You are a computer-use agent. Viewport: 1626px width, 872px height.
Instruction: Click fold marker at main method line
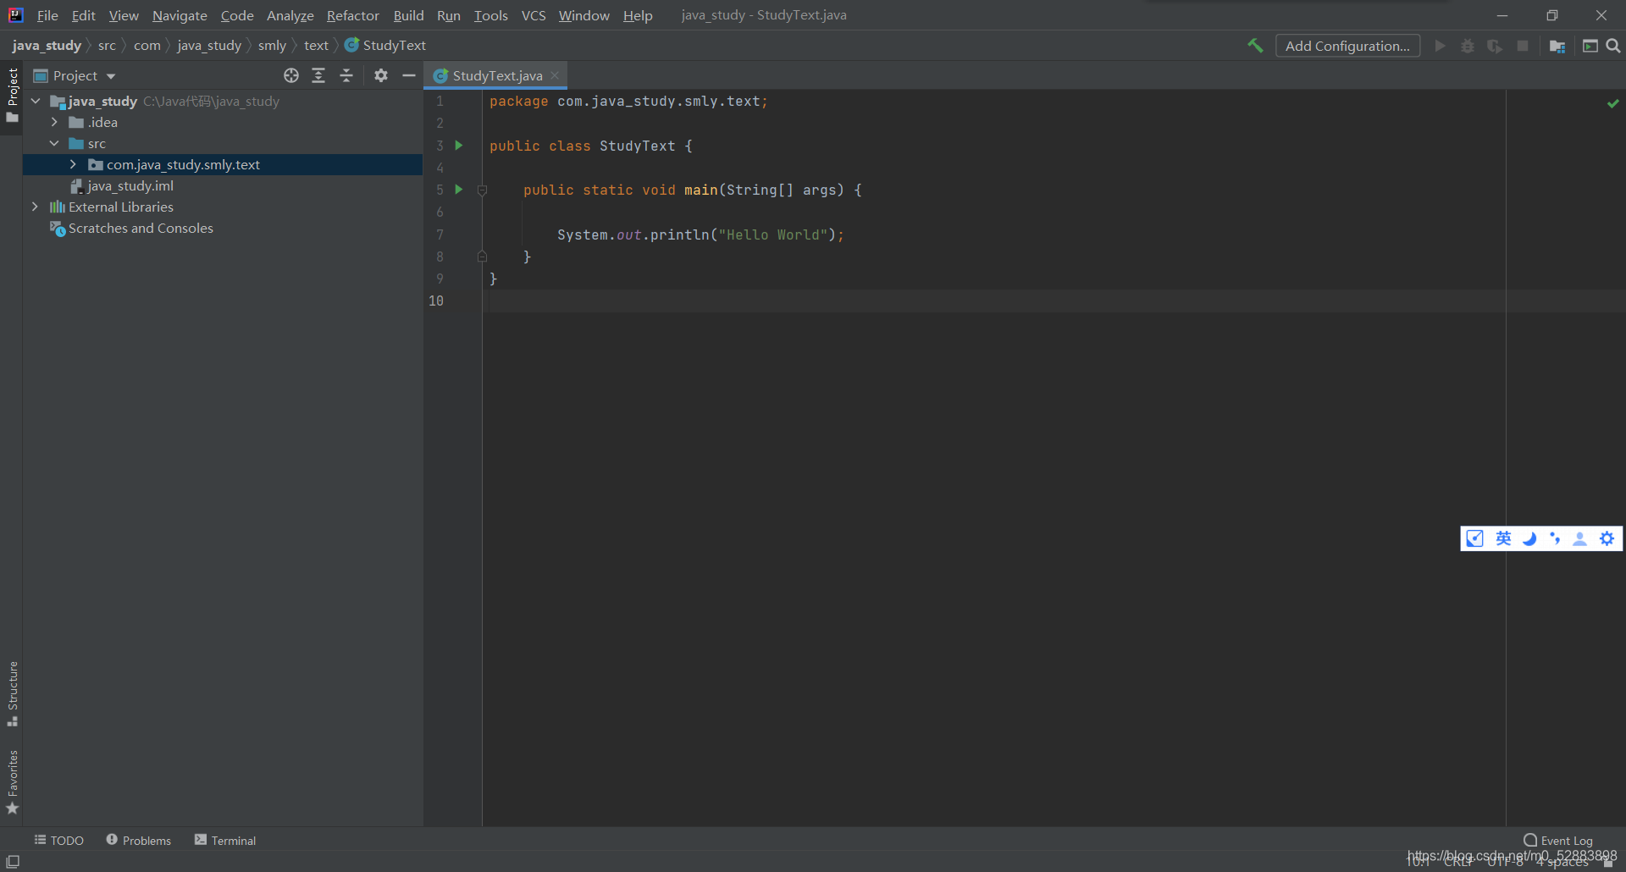tap(482, 190)
